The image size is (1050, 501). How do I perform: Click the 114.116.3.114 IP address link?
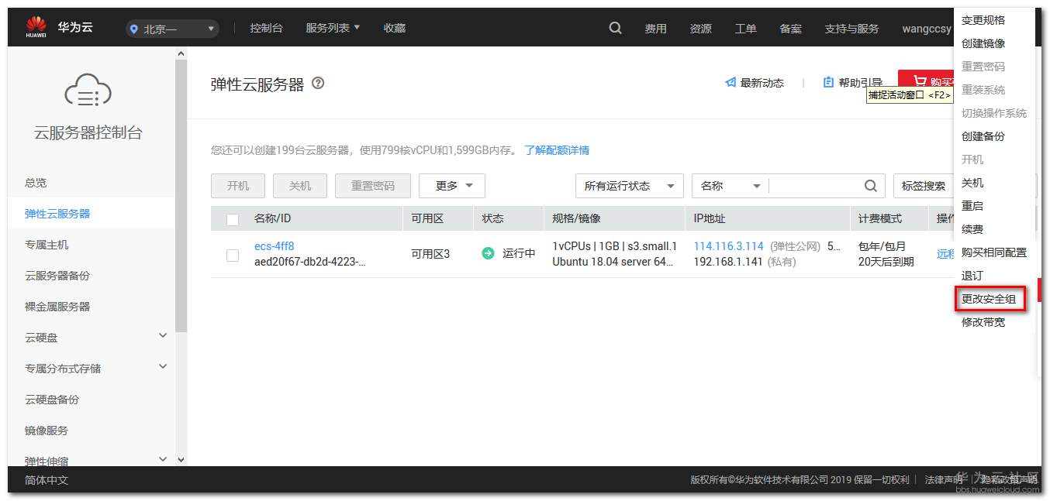click(x=728, y=246)
